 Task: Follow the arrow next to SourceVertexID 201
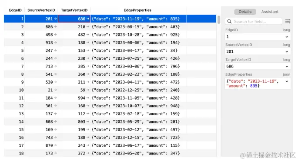[55, 19]
